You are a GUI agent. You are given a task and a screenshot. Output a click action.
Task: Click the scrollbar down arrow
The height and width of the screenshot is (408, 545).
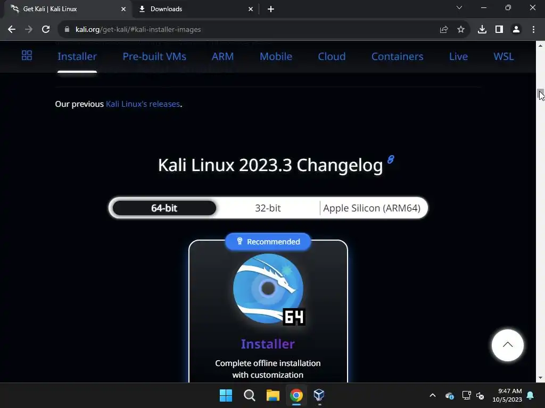[x=541, y=378]
